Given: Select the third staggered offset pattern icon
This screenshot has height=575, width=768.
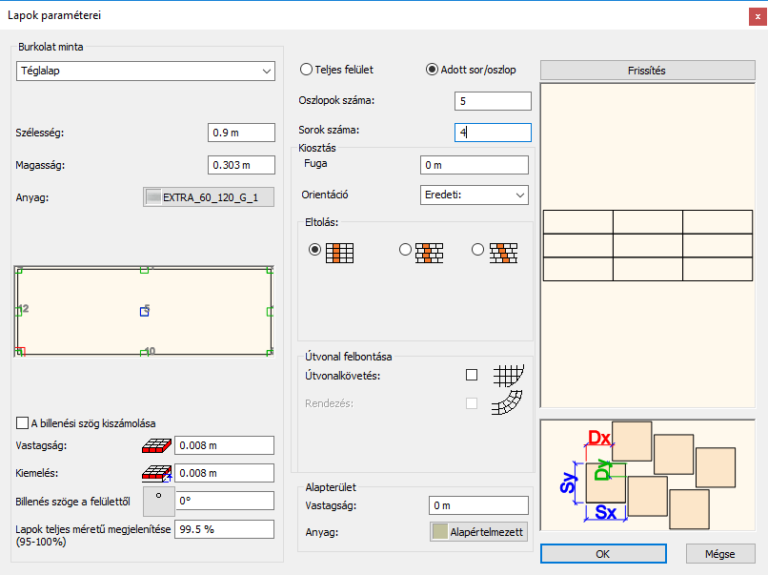Looking at the screenshot, I should [x=503, y=253].
